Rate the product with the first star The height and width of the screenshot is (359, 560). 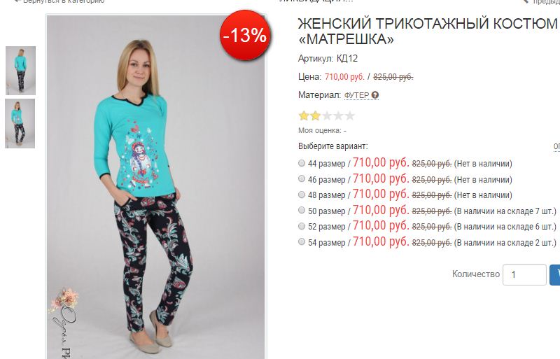click(x=304, y=115)
